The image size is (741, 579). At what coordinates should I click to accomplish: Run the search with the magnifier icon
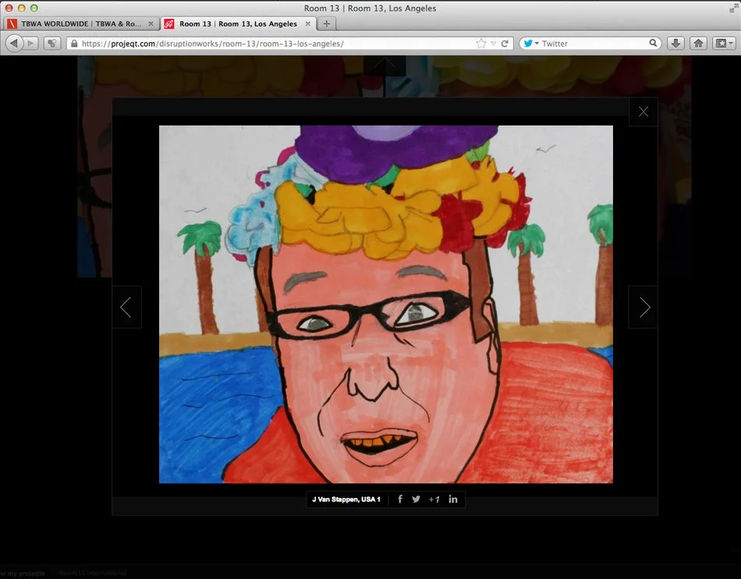(x=654, y=43)
